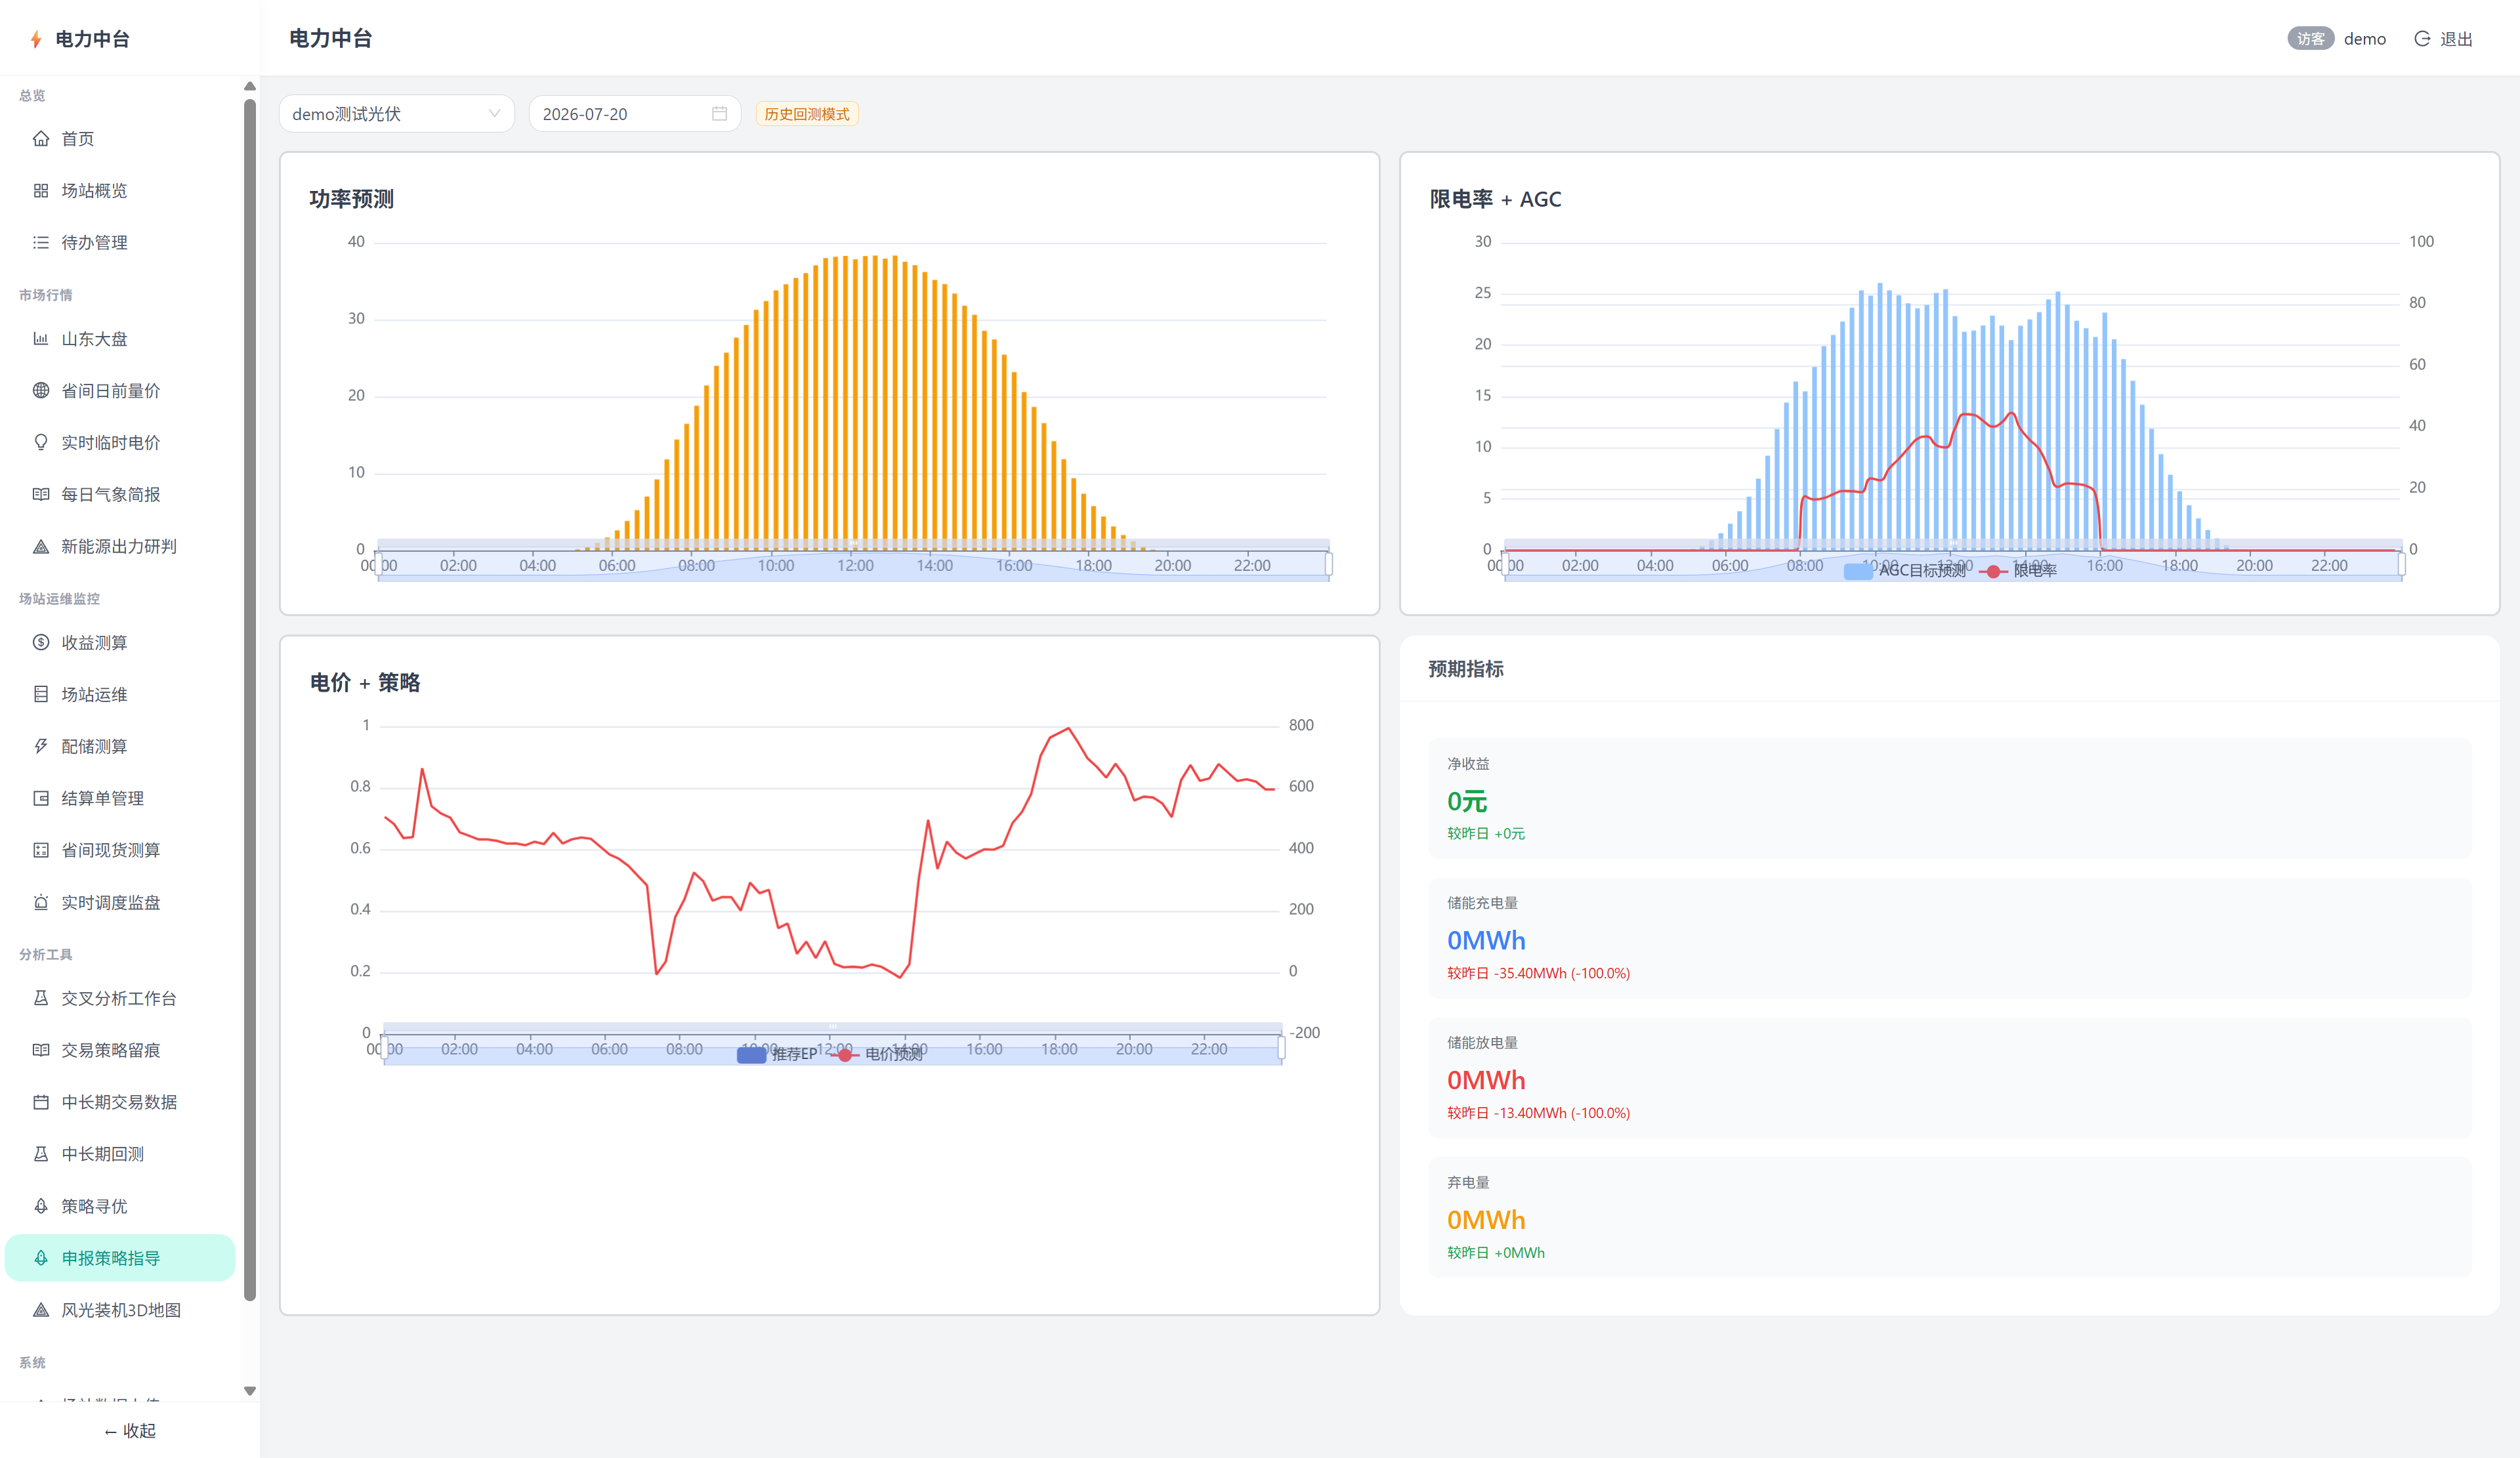Click the 收益测算 dollar icon
Image resolution: width=2520 pixels, height=1458 pixels.
(41, 643)
